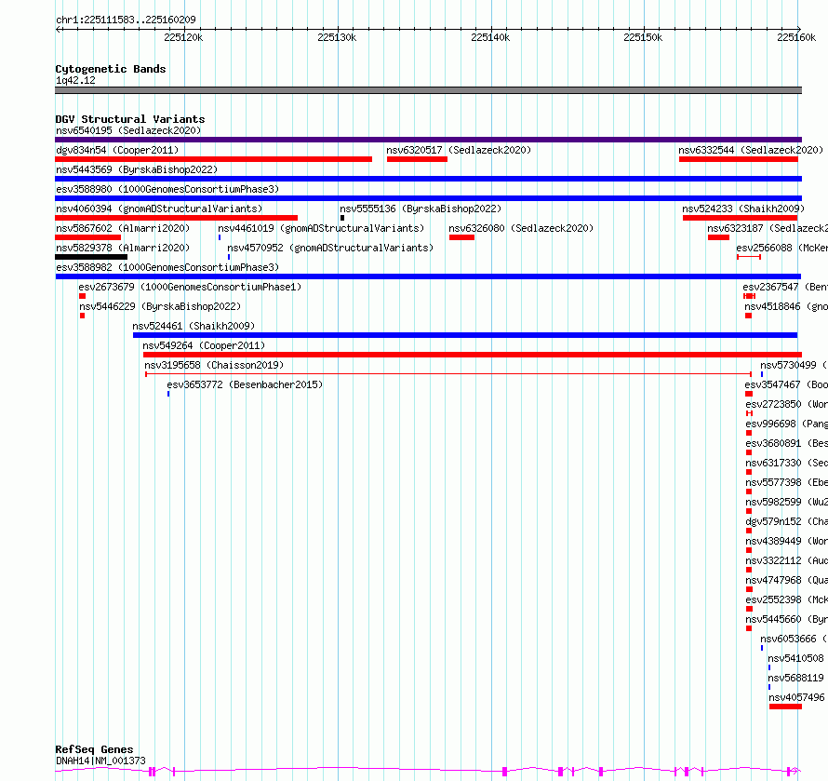Click the RefSeq Genes track title

(x=94, y=749)
